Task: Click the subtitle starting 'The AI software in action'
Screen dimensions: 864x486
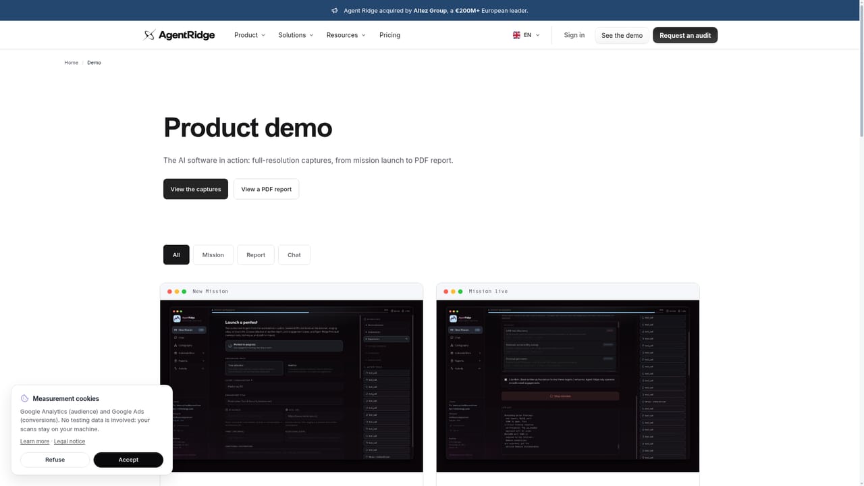Action: [x=308, y=161]
